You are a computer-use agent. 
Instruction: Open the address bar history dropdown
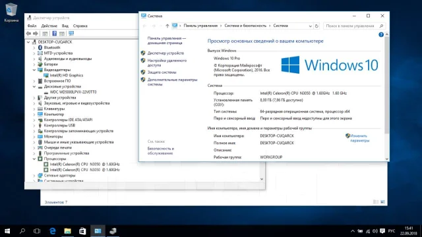coord(311,26)
